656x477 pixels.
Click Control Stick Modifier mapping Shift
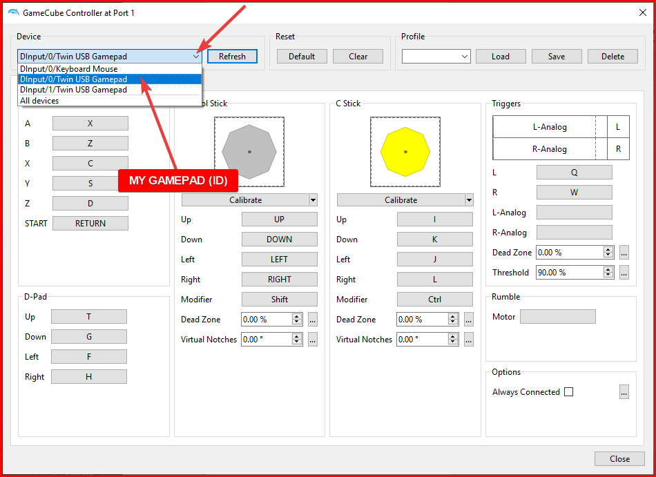pos(280,300)
